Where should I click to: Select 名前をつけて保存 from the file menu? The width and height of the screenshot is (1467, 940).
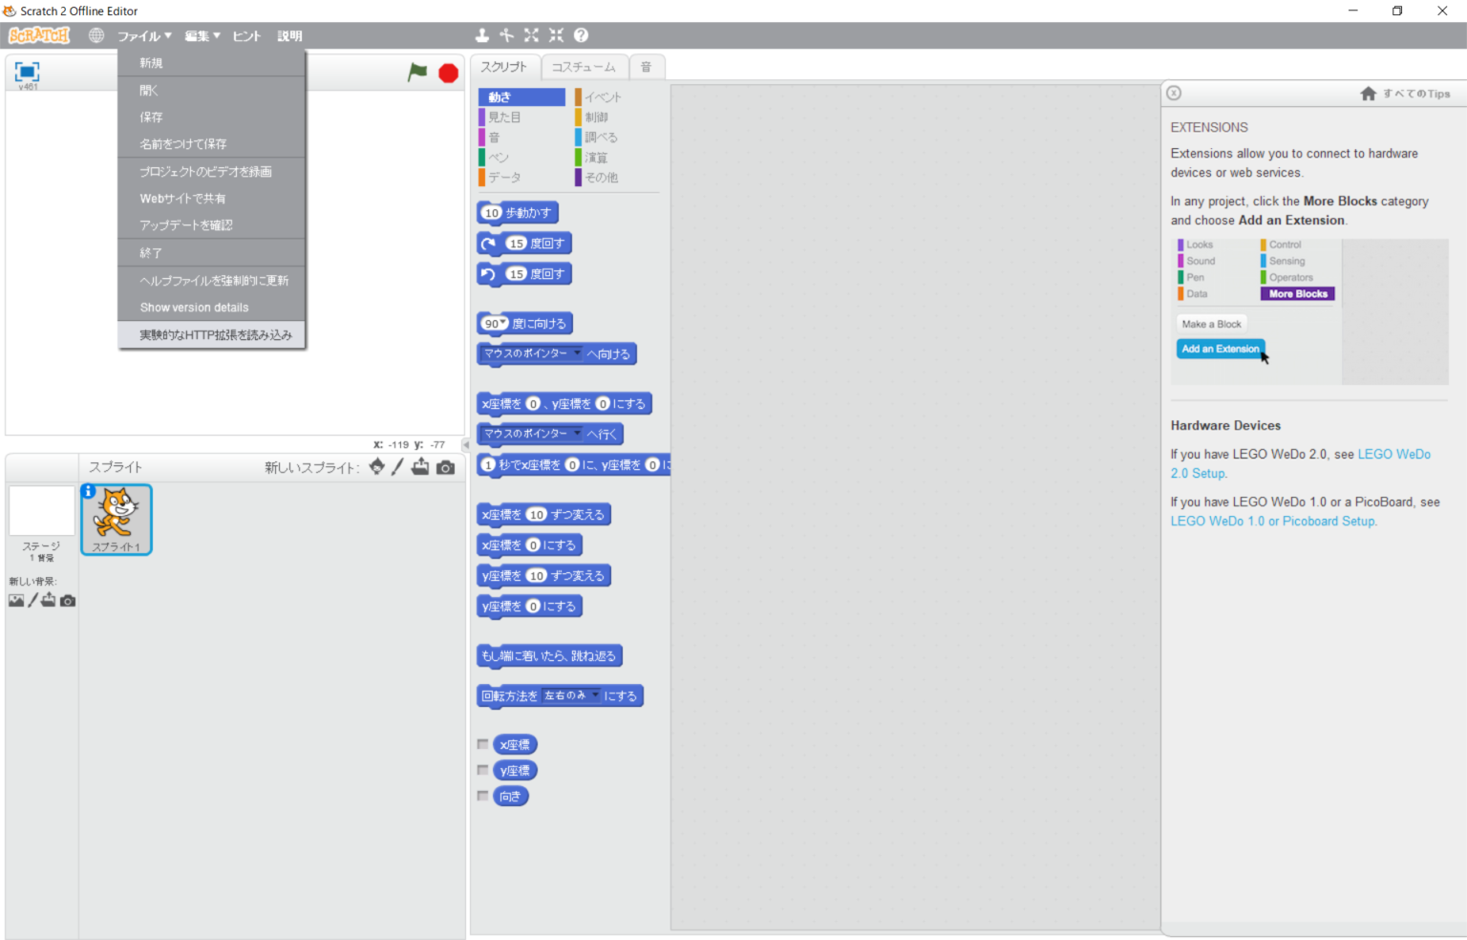pos(183,144)
